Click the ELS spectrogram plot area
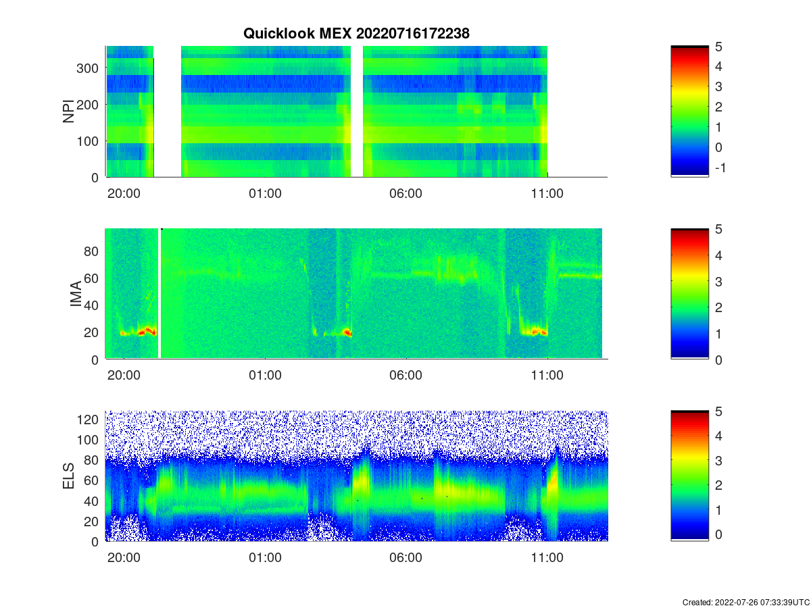811x608 pixels. coord(356,476)
